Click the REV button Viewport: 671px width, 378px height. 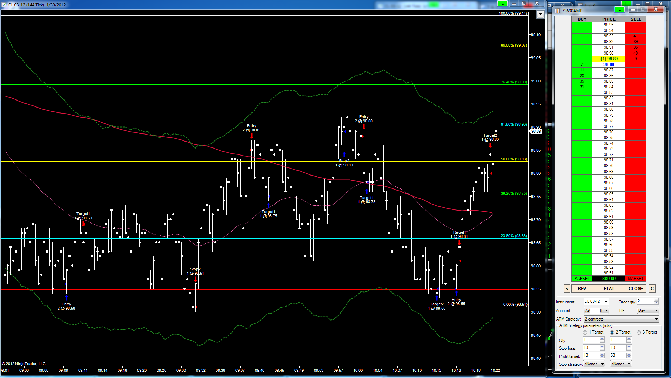pos(582,289)
